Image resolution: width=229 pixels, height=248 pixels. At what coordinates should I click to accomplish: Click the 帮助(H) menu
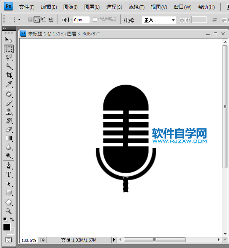pyautogui.click(x=206, y=7)
